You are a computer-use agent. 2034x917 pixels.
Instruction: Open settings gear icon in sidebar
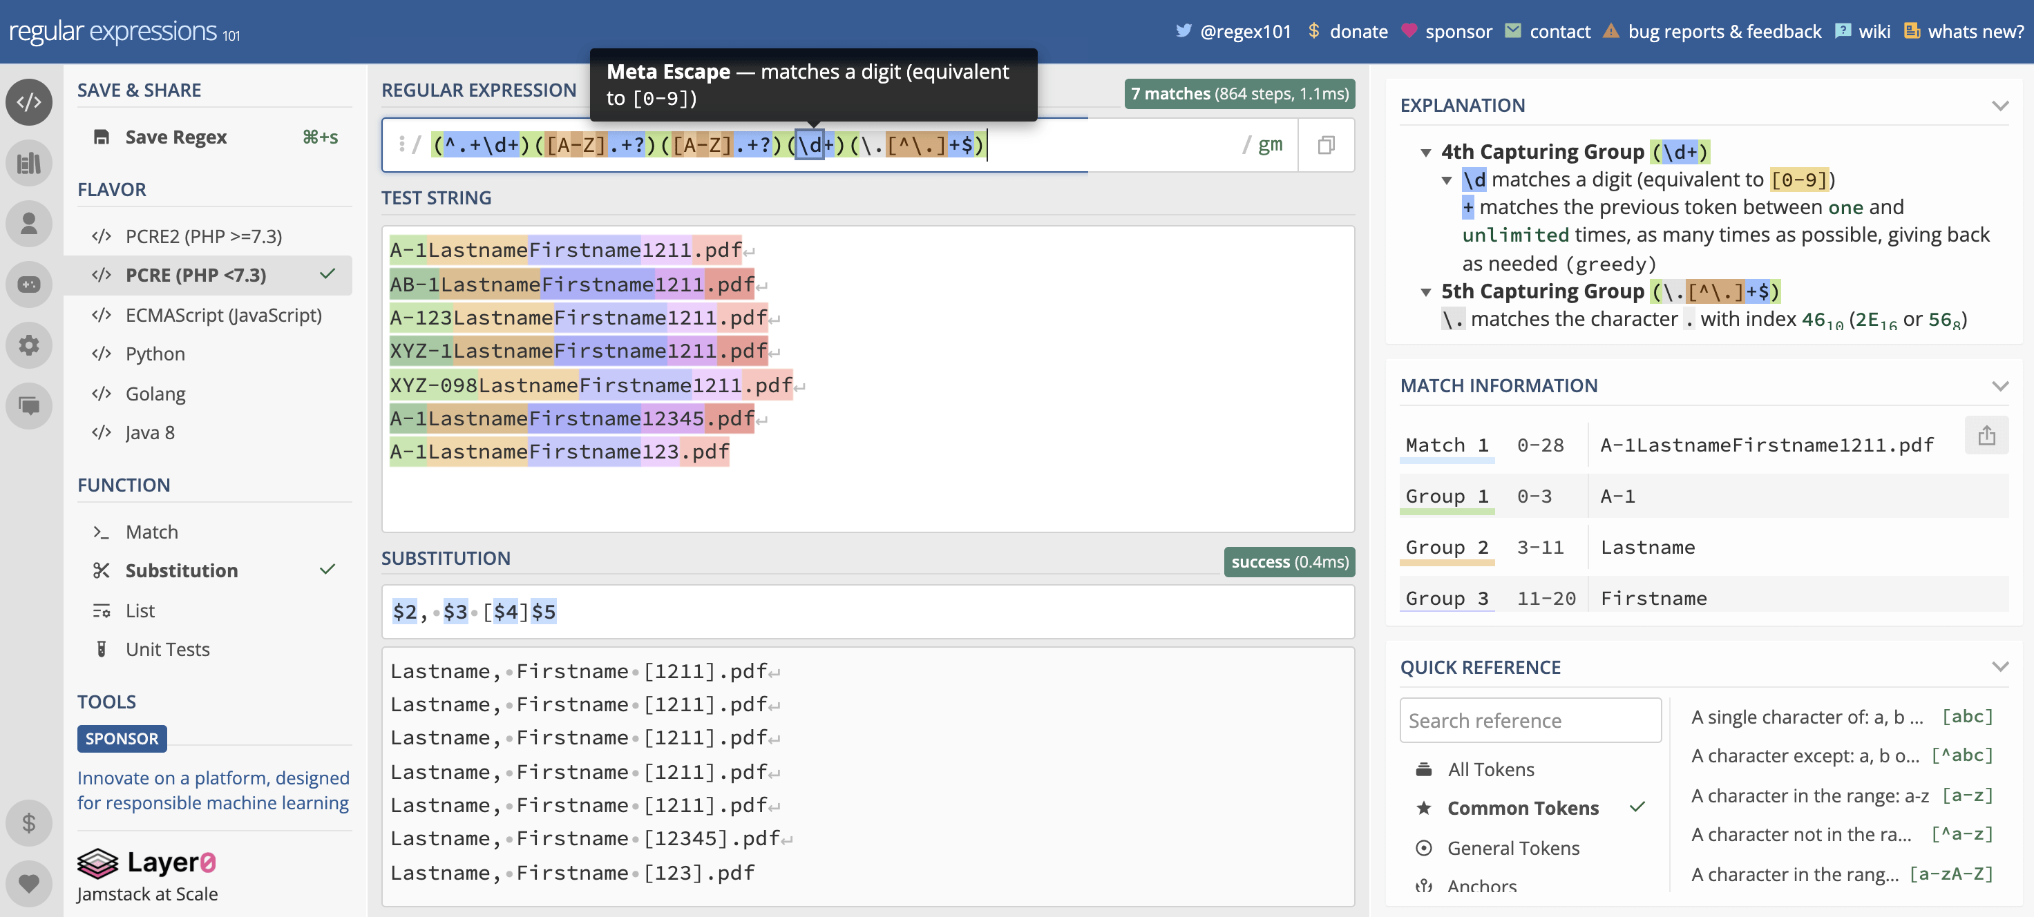[x=29, y=345]
